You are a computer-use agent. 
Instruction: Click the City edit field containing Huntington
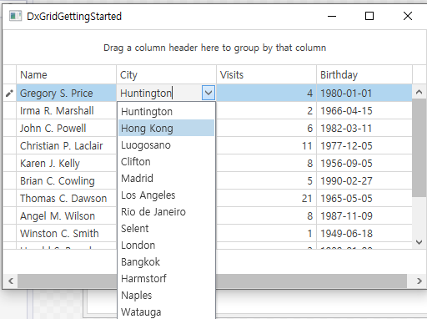point(159,93)
